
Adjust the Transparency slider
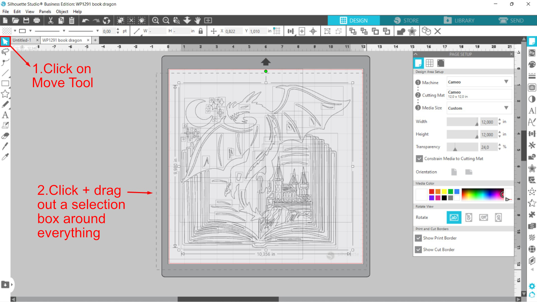point(462,147)
